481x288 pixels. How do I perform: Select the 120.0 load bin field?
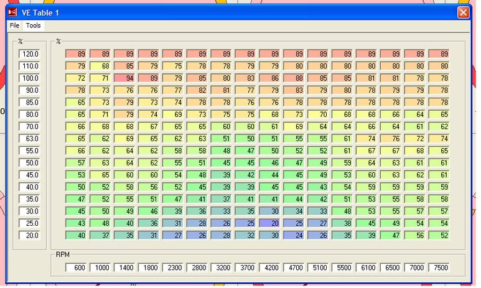(x=29, y=54)
